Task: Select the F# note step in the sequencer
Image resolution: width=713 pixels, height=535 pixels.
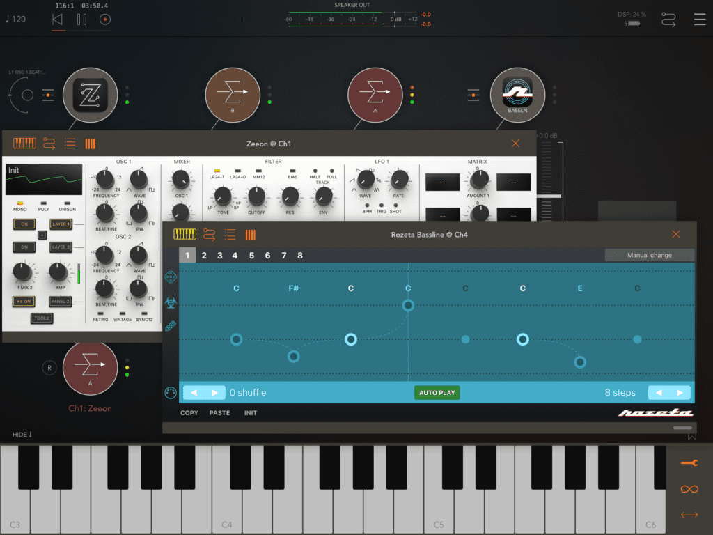Action: pos(294,357)
